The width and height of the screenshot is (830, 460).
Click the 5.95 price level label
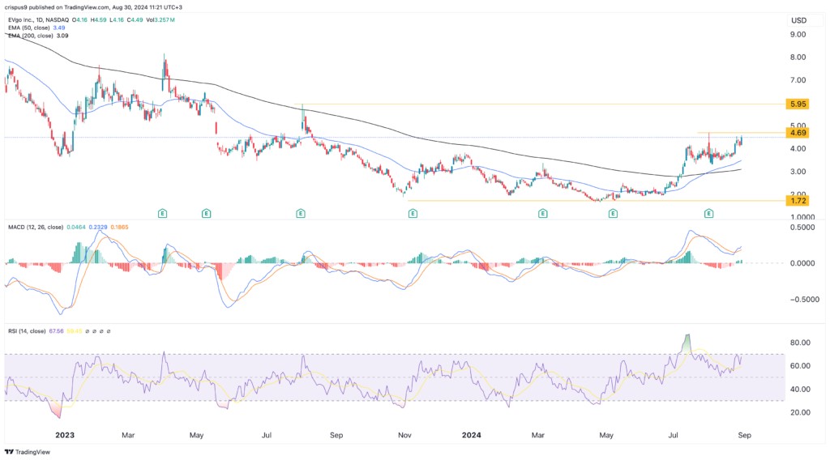(797, 104)
